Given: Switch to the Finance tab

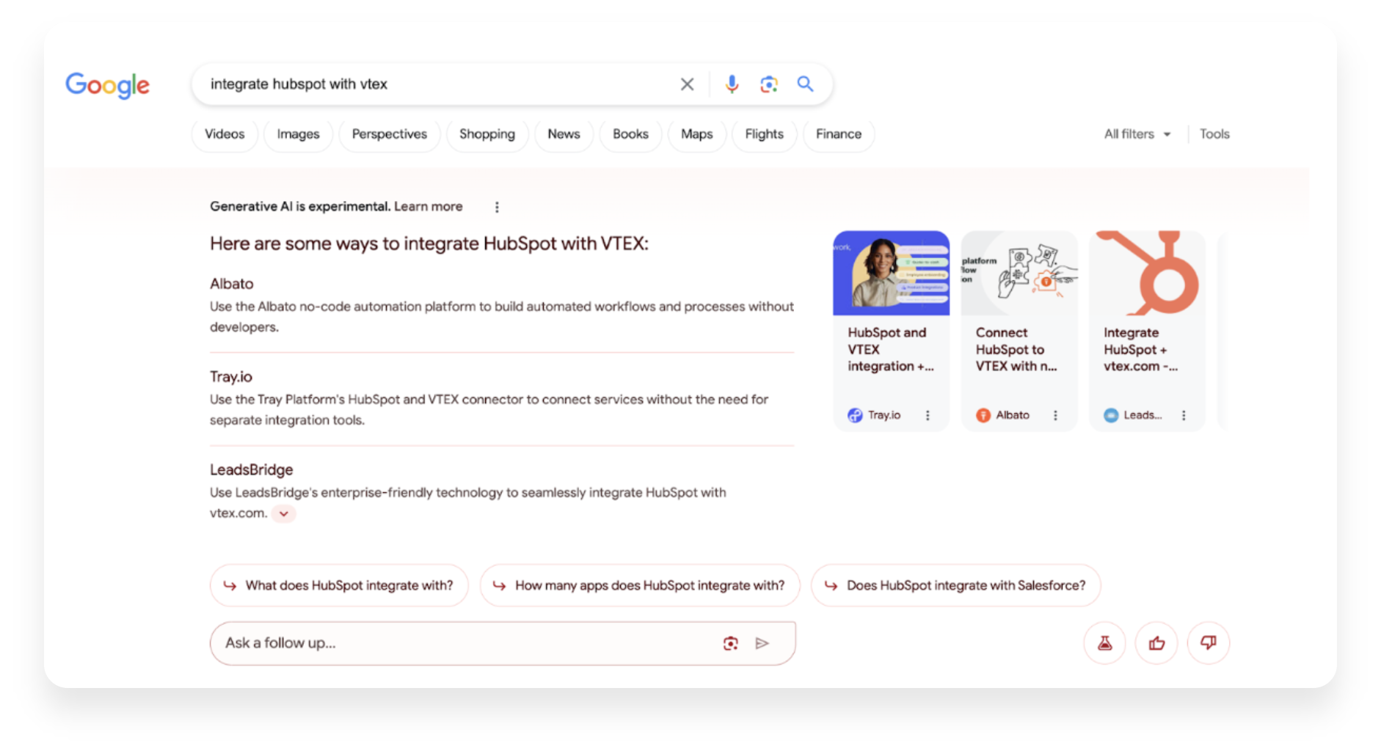Looking at the screenshot, I should [x=839, y=134].
